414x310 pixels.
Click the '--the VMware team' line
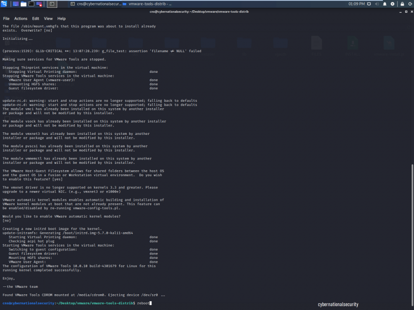click(x=20, y=287)
